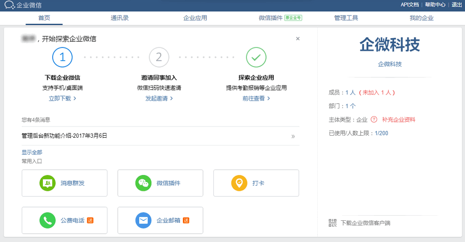Click the small 企微科技 company name link
The width and height of the screenshot is (465, 242).
click(x=390, y=64)
